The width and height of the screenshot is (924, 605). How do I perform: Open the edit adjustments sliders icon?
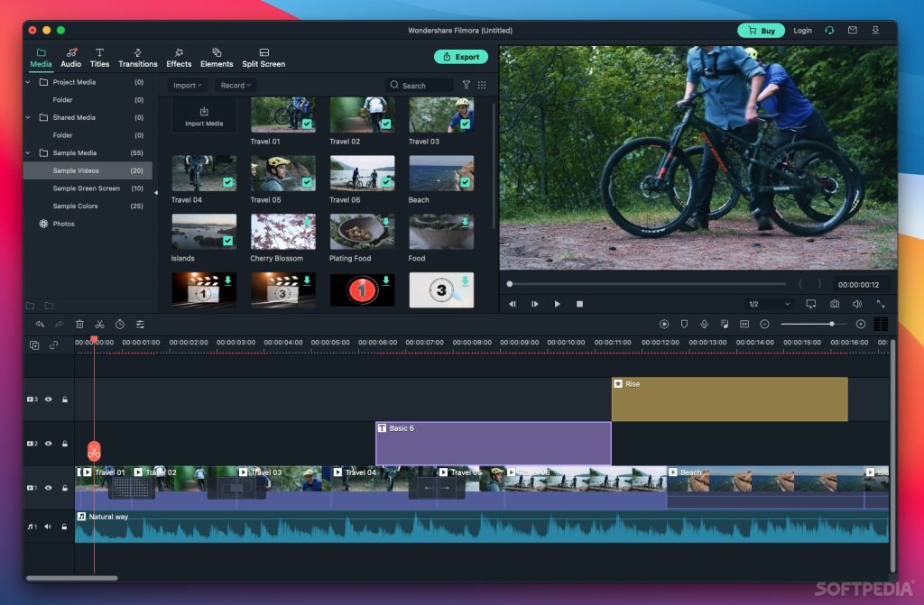[x=140, y=324]
